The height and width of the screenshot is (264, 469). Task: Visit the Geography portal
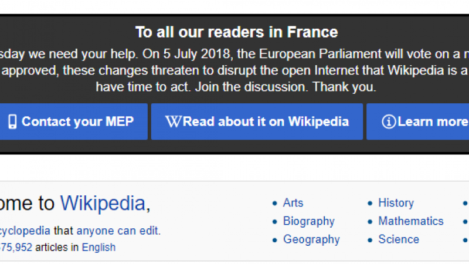point(311,239)
